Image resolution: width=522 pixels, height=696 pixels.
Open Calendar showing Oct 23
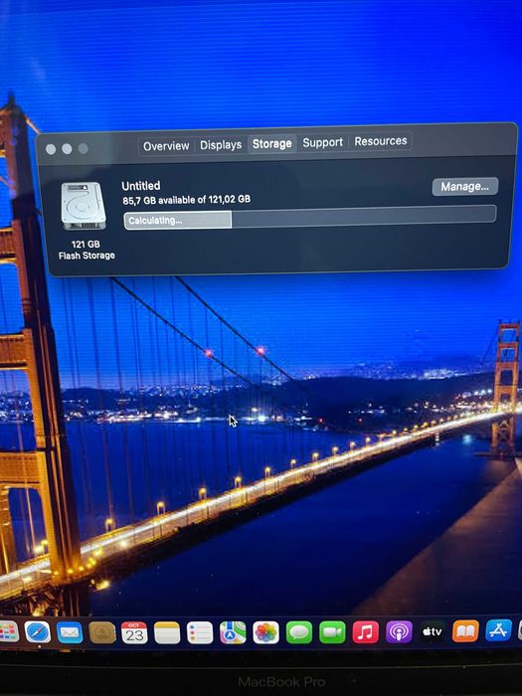click(x=134, y=632)
